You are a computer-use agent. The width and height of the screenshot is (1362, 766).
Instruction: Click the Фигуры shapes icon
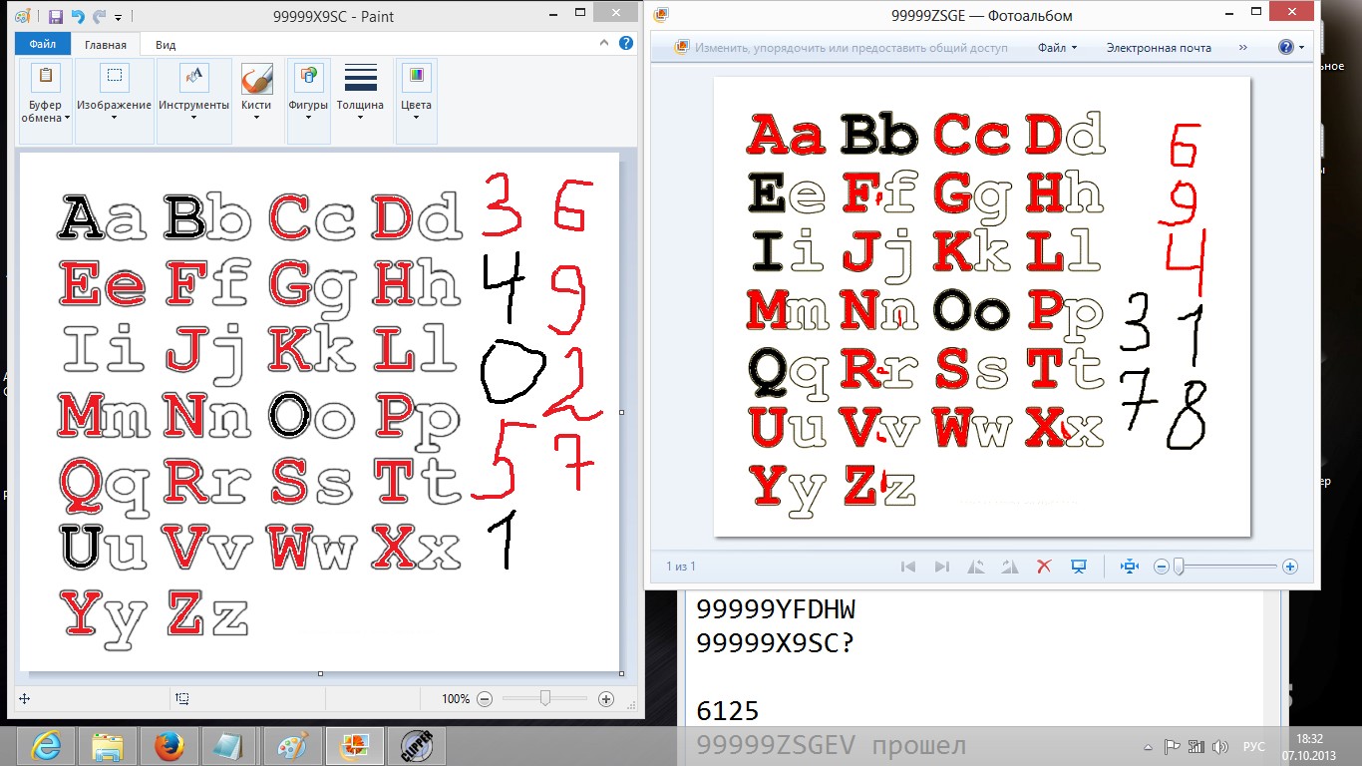[x=308, y=77]
